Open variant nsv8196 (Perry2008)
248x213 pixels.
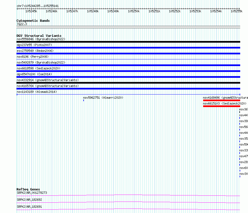coord(33,57)
